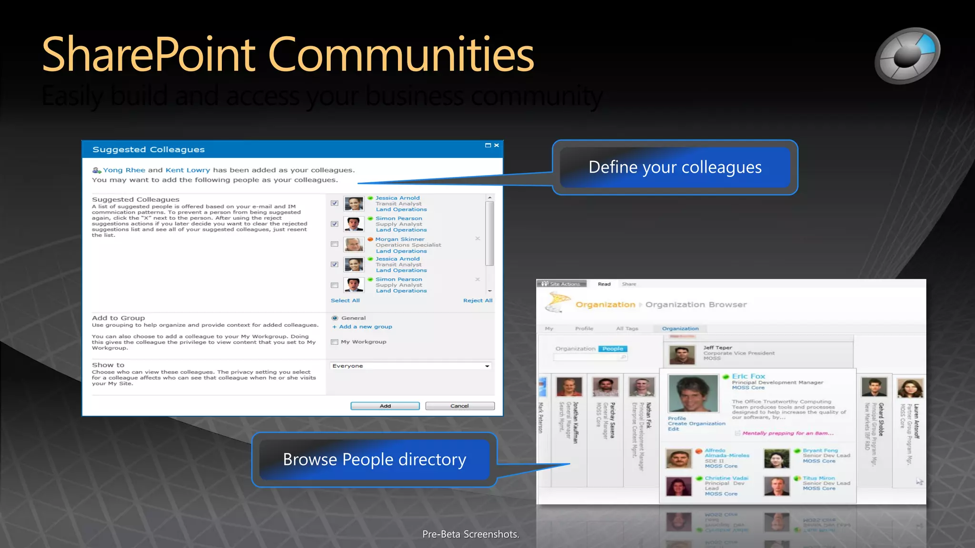Click the SharePoint site logo icon
This screenshot has height=548, width=975.
click(558, 302)
